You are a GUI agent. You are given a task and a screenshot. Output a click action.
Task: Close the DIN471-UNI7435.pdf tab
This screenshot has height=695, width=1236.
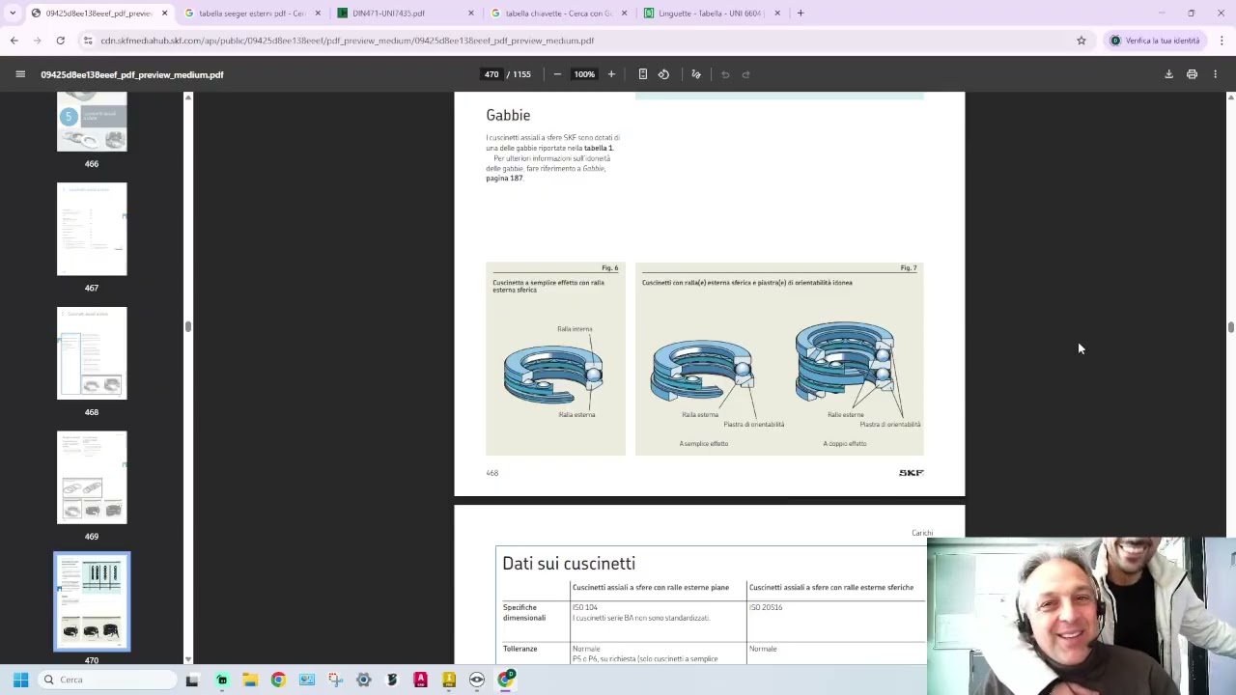471,14
